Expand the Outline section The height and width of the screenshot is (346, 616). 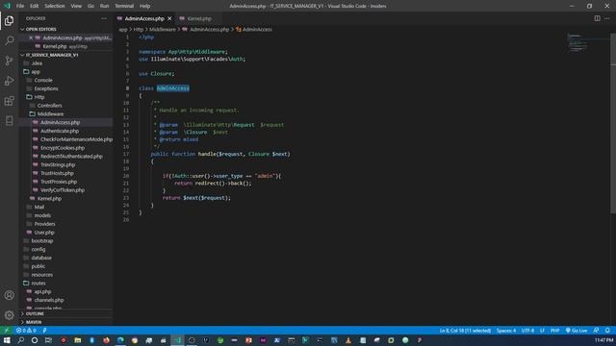(x=35, y=314)
